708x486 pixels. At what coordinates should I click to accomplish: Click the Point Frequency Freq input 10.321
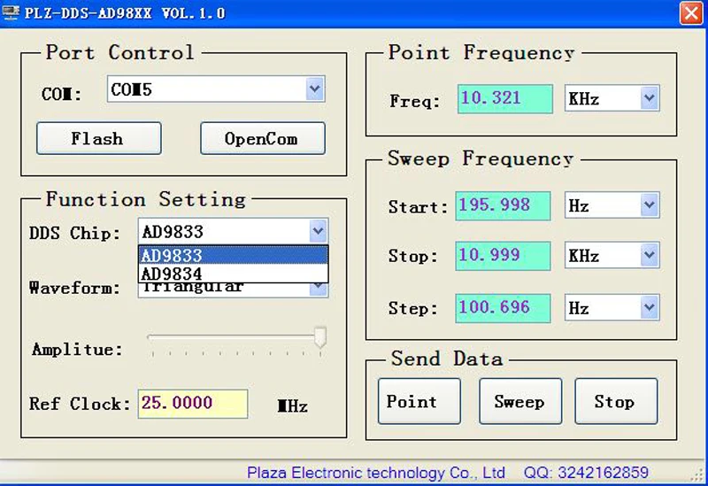click(x=504, y=98)
